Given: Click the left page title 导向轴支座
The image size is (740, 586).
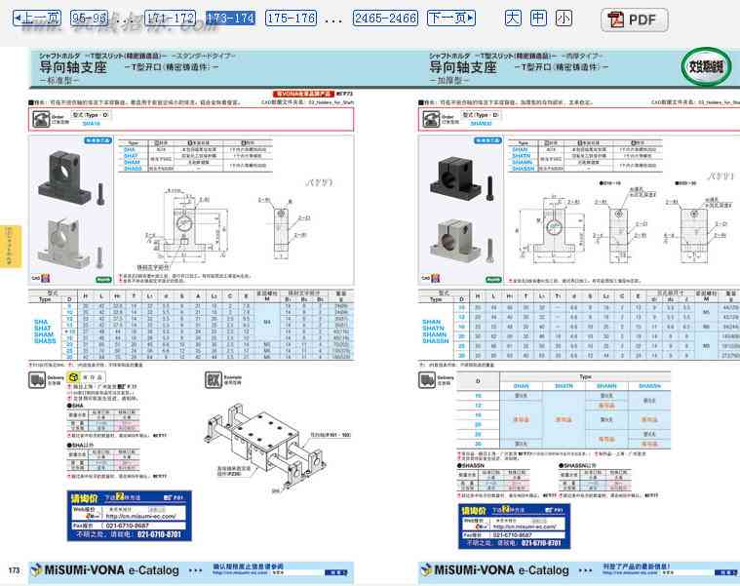Looking at the screenshot, I should 73,67.
